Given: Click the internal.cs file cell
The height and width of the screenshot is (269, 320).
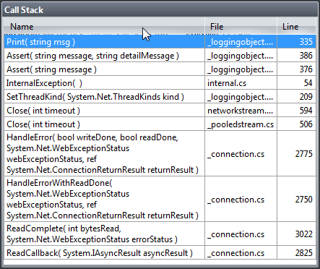Looking at the screenshot, I should (x=241, y=83).
